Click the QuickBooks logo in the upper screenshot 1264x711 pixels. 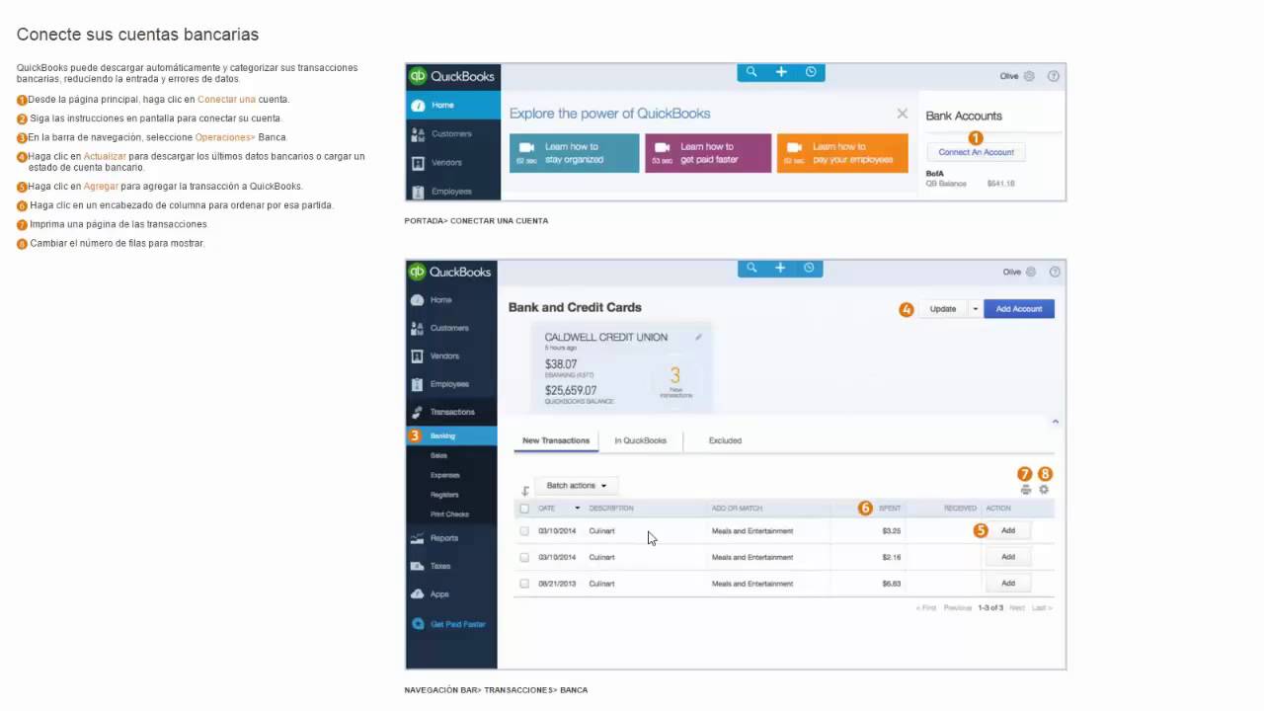click(451, 76)
